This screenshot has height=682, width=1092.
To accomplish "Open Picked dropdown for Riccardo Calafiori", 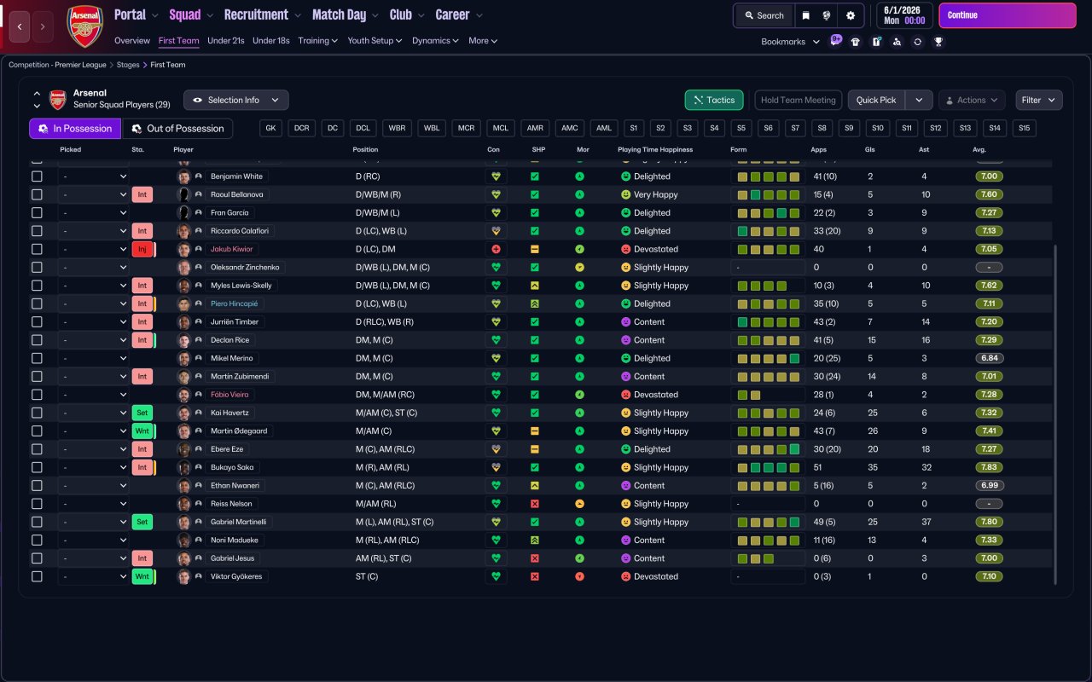I will pyautogui.click(x=94, y=231).
